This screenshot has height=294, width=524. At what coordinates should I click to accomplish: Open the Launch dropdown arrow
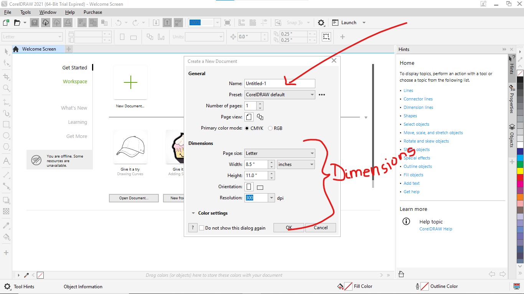[364, 23]
